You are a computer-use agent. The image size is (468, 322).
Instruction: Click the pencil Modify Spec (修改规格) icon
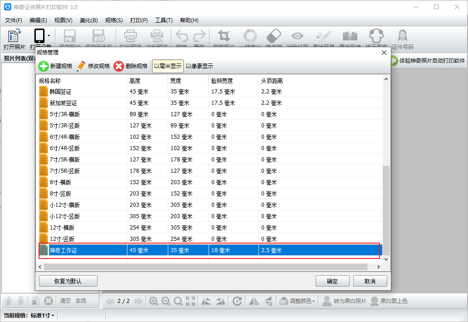[x=81, y=66]
